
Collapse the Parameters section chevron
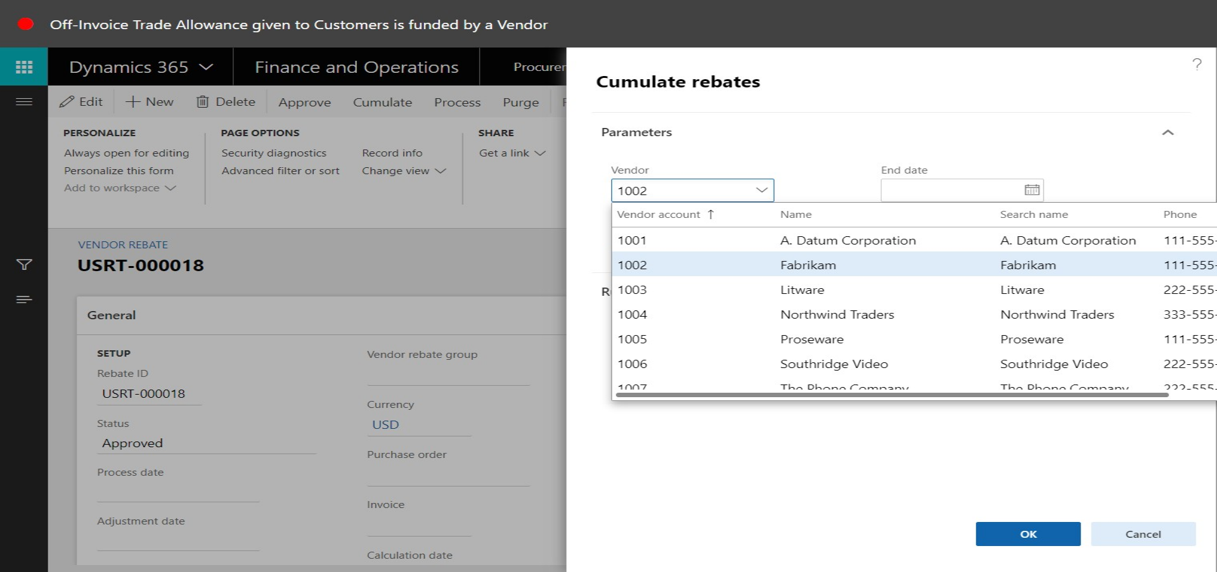pos(1167,132)
